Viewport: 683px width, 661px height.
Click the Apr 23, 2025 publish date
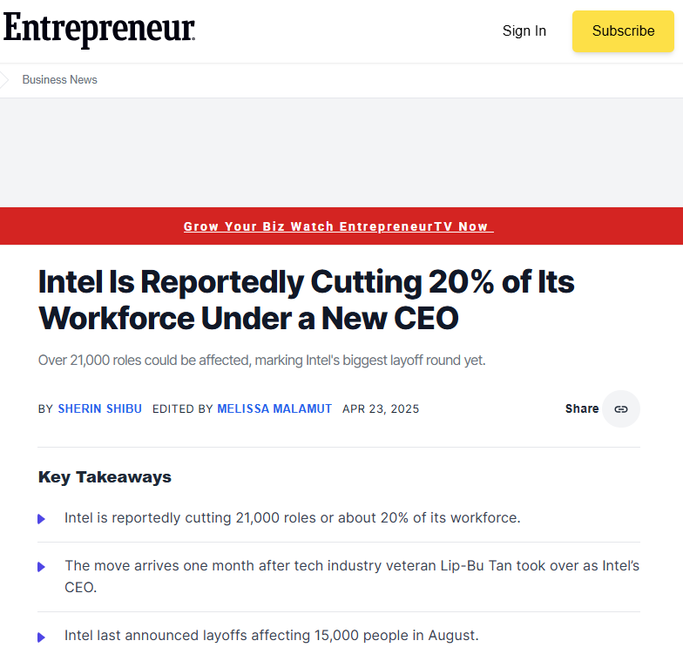[381, 409]
